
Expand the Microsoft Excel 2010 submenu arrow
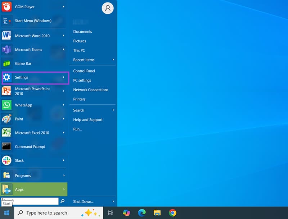(x=64, y=133)
